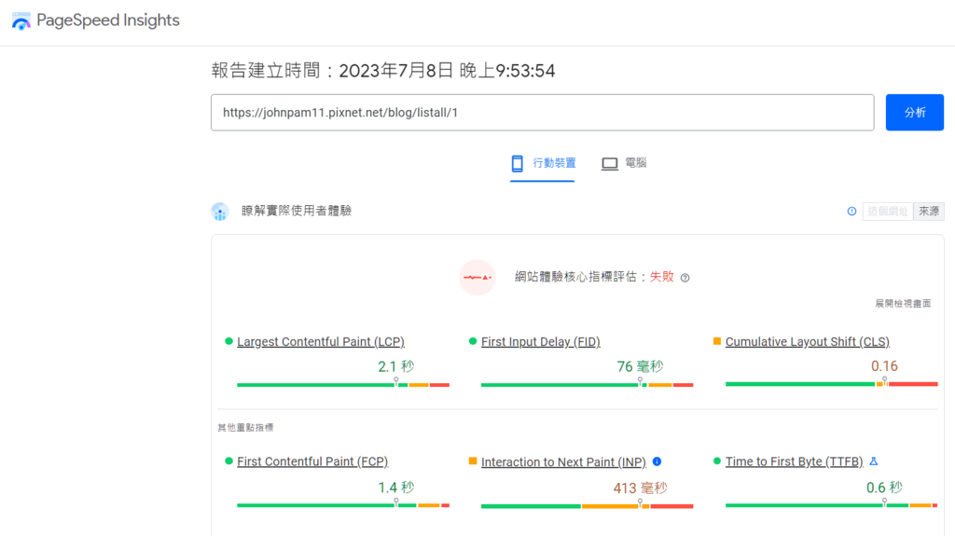This screenshot has height=536, width=955.
Task: Switch to the 電腦 tab
Action: click(624, 163)
